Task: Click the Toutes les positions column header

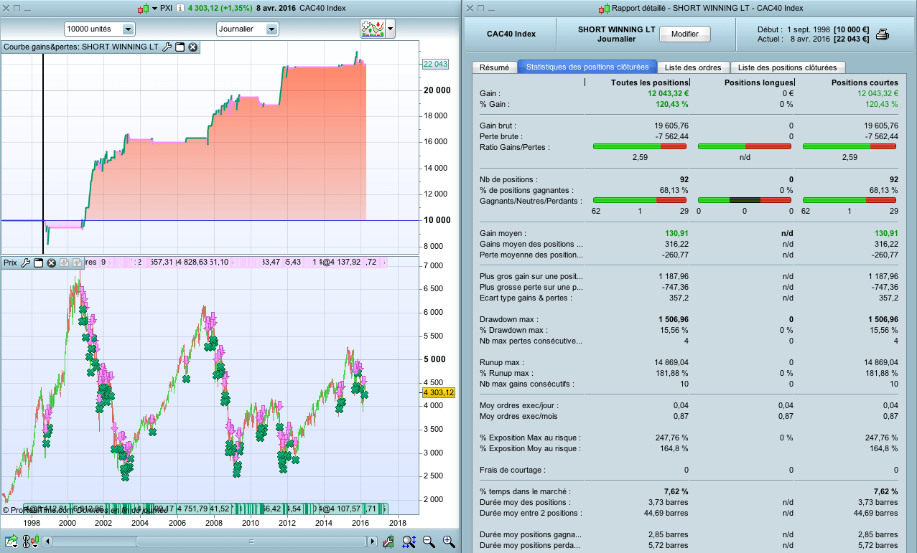Action: pyautogui.click(x=649, y=82)
